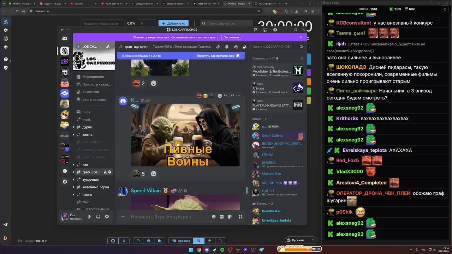Open Пивные Войны image thumbnail
This screenshot has width=452, height=254.
point(185,135)
